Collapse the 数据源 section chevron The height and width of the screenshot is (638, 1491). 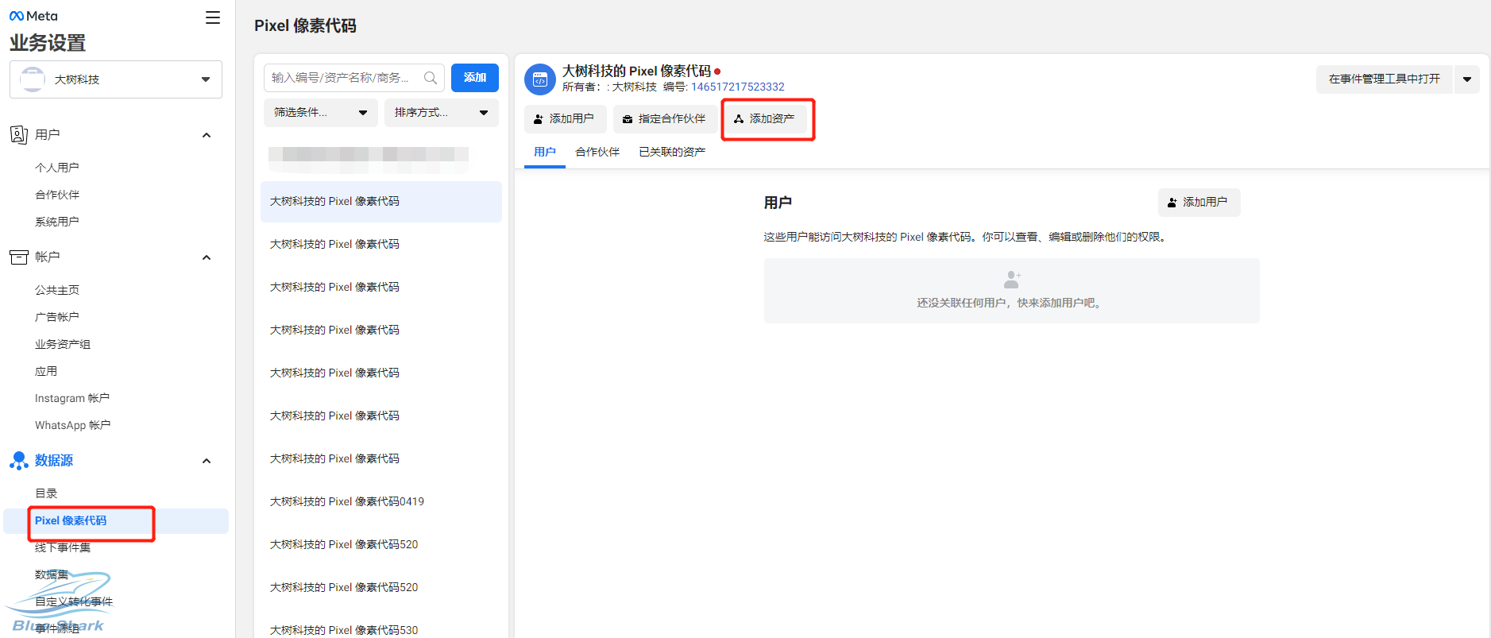[x=207, y=461]
